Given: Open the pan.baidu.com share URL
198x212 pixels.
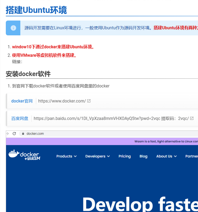Looking at the screenshot, I should tap(97, 118).
